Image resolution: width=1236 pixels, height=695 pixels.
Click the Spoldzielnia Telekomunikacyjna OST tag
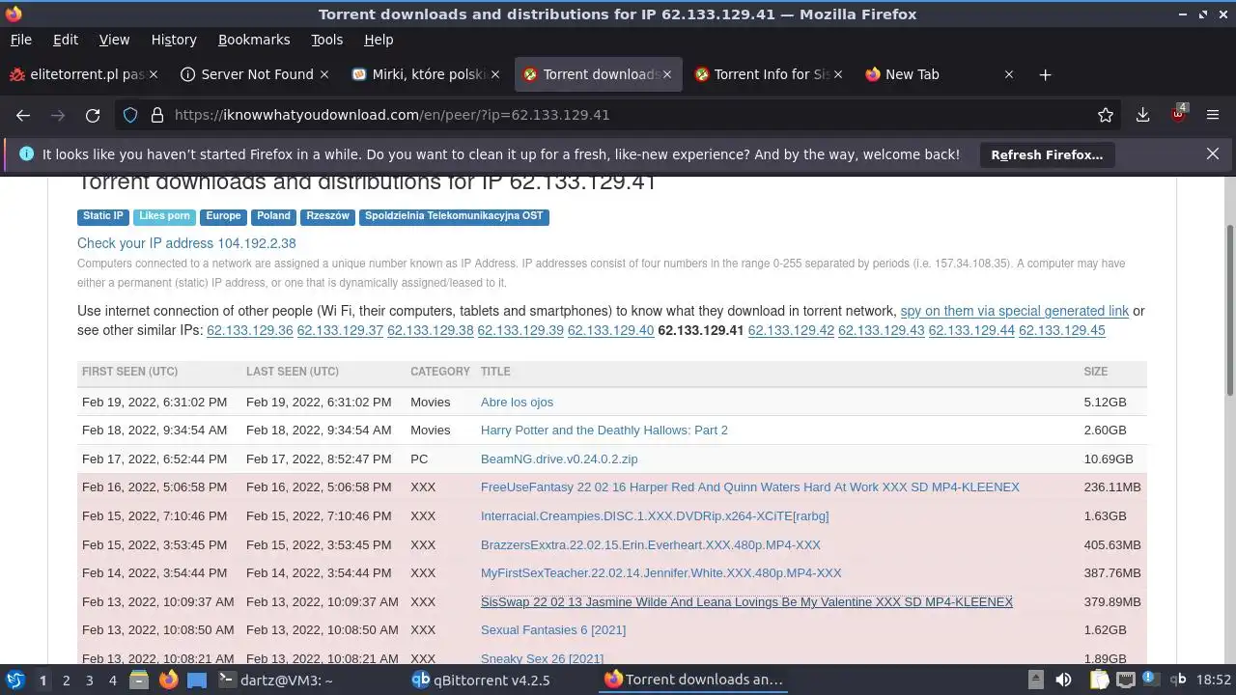click(454, 217)
